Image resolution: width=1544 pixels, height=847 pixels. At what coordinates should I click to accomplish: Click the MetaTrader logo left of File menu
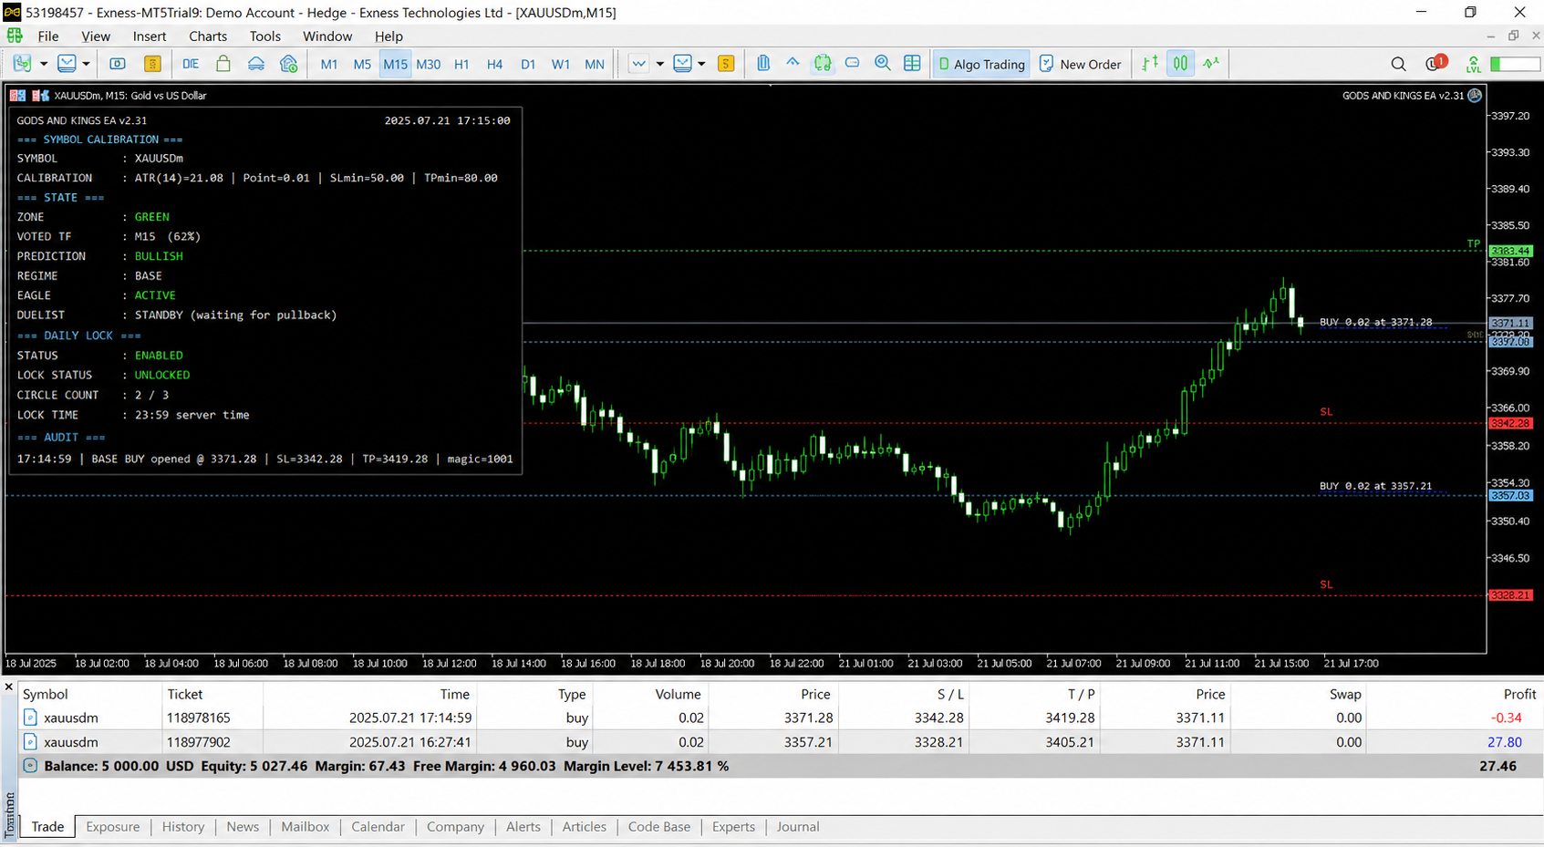point(15,36)
